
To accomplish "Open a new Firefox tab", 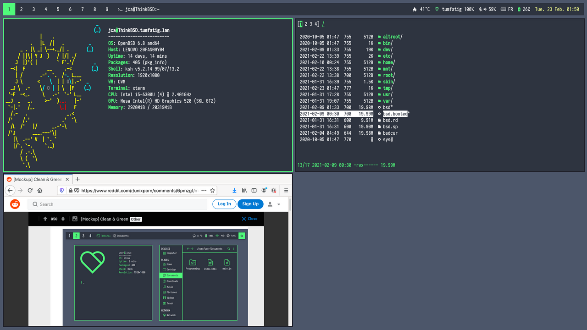I will 78,179.
